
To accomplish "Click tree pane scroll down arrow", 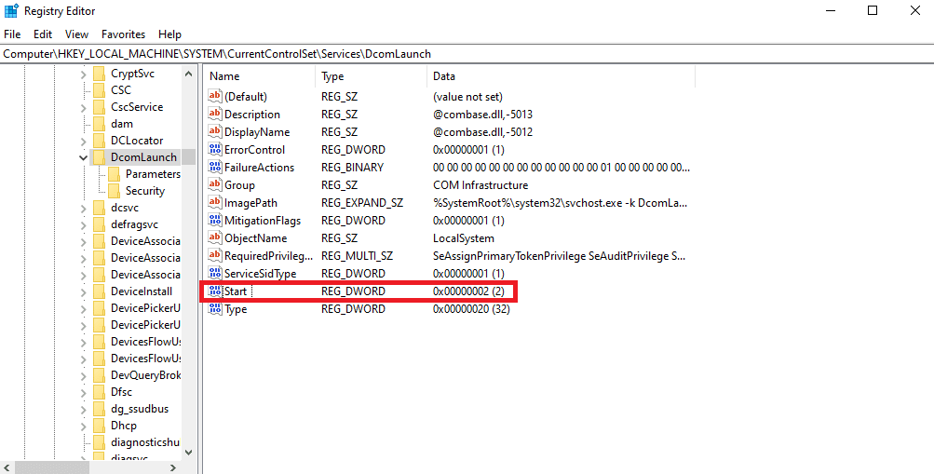I will pyautogui.click(x=188, y=452).
